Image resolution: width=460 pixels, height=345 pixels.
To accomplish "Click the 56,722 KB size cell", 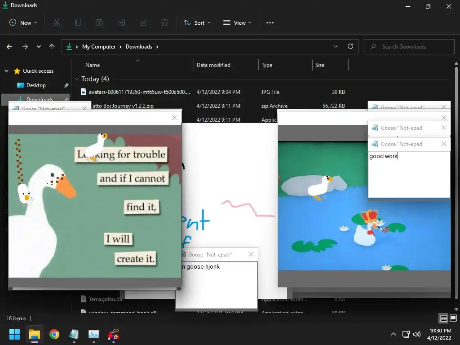I will click(334, 106).
